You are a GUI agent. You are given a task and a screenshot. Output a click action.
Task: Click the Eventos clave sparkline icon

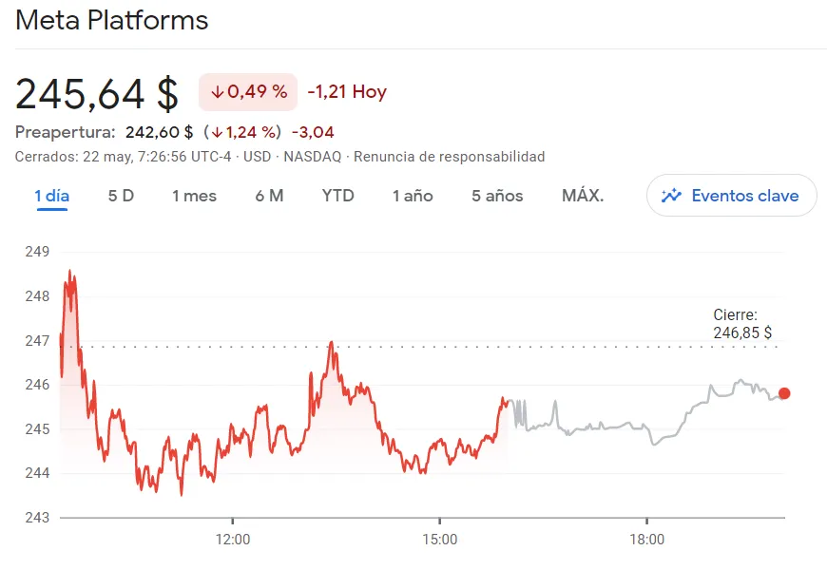[672, 196]
